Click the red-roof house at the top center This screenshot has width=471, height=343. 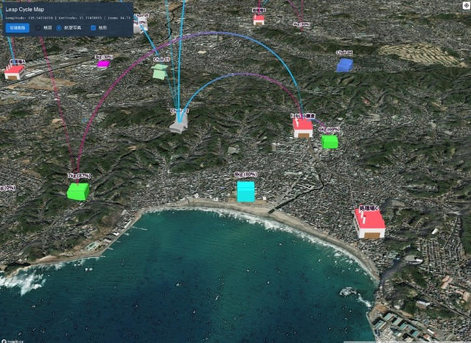(259, 20)
